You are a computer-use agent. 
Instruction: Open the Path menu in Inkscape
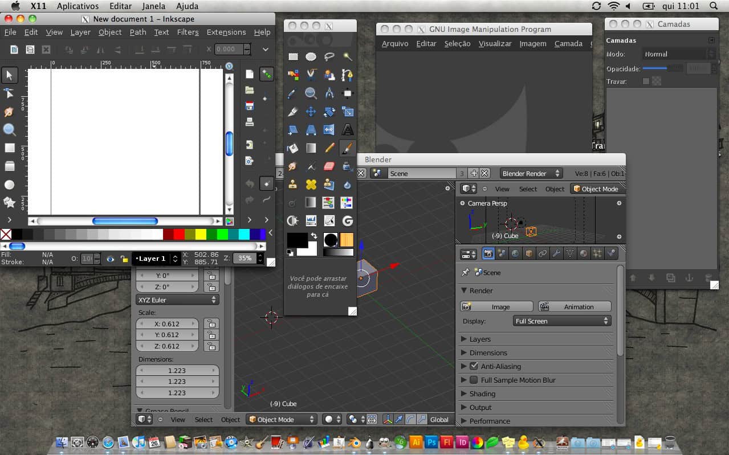138,32
